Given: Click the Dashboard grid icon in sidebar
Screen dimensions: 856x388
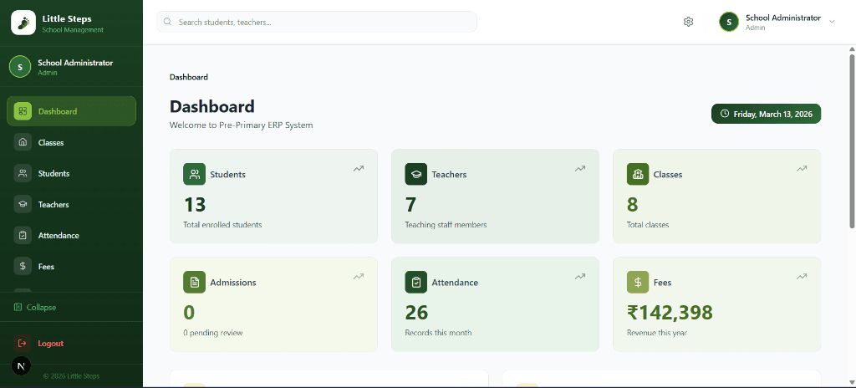Looking at the screenshot, I should (x=23, y=111).
